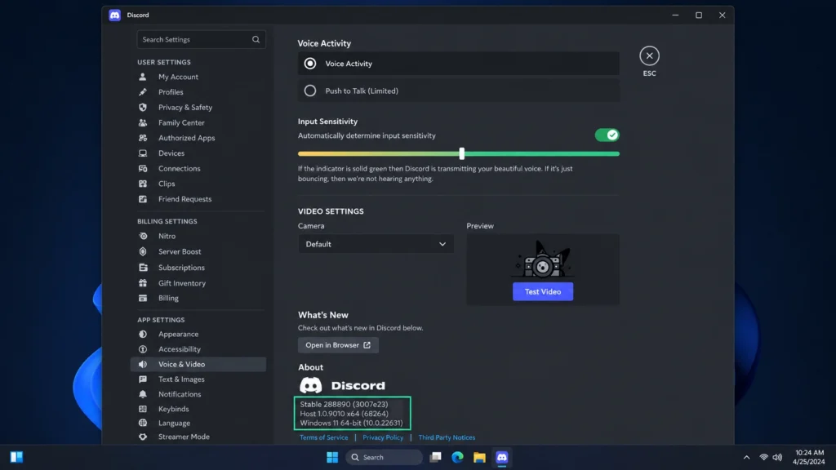Click the Text & Images icon
836x470 pixels.
click(x=142, y=379)
